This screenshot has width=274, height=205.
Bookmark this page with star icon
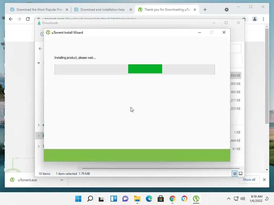click(x=244, y=19)
